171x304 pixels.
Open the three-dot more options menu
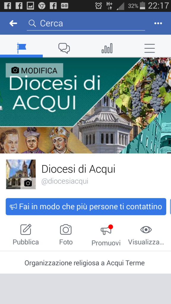pos(158,23)
